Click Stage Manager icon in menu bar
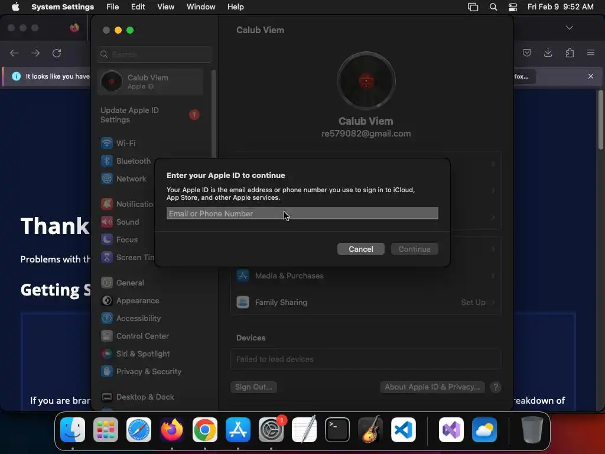This screenshot has height=454, width=605. tap(473, 7)
